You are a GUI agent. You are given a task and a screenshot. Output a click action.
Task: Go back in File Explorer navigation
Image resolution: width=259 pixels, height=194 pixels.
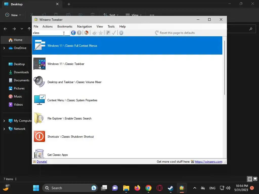5,29
